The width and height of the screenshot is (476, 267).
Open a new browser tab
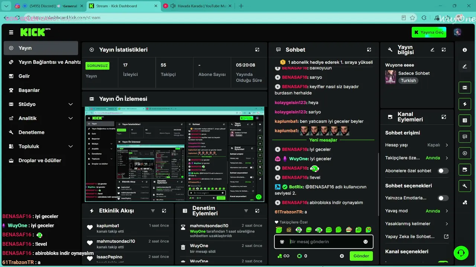coord(241,6)
